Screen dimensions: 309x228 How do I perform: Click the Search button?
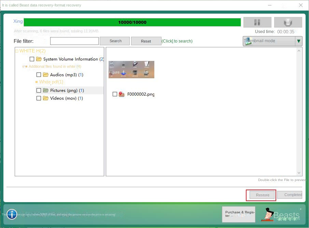coord(115,41)
